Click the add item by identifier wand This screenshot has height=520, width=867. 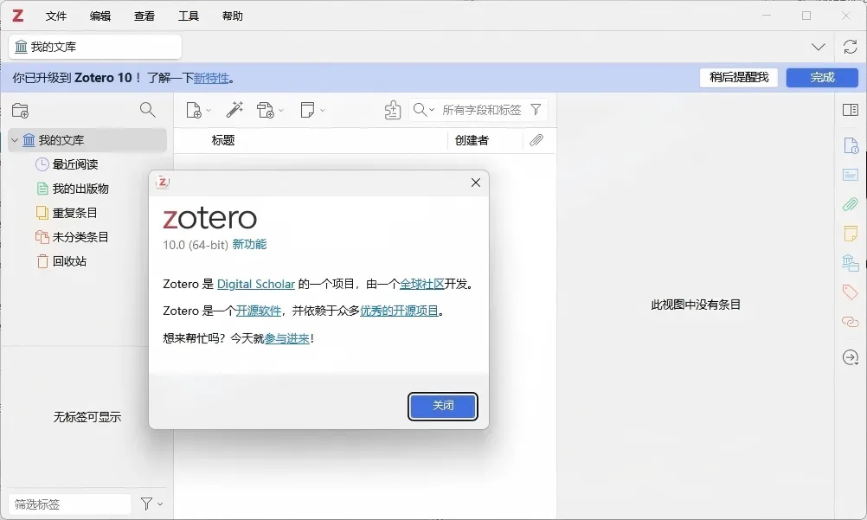[234, 110]
